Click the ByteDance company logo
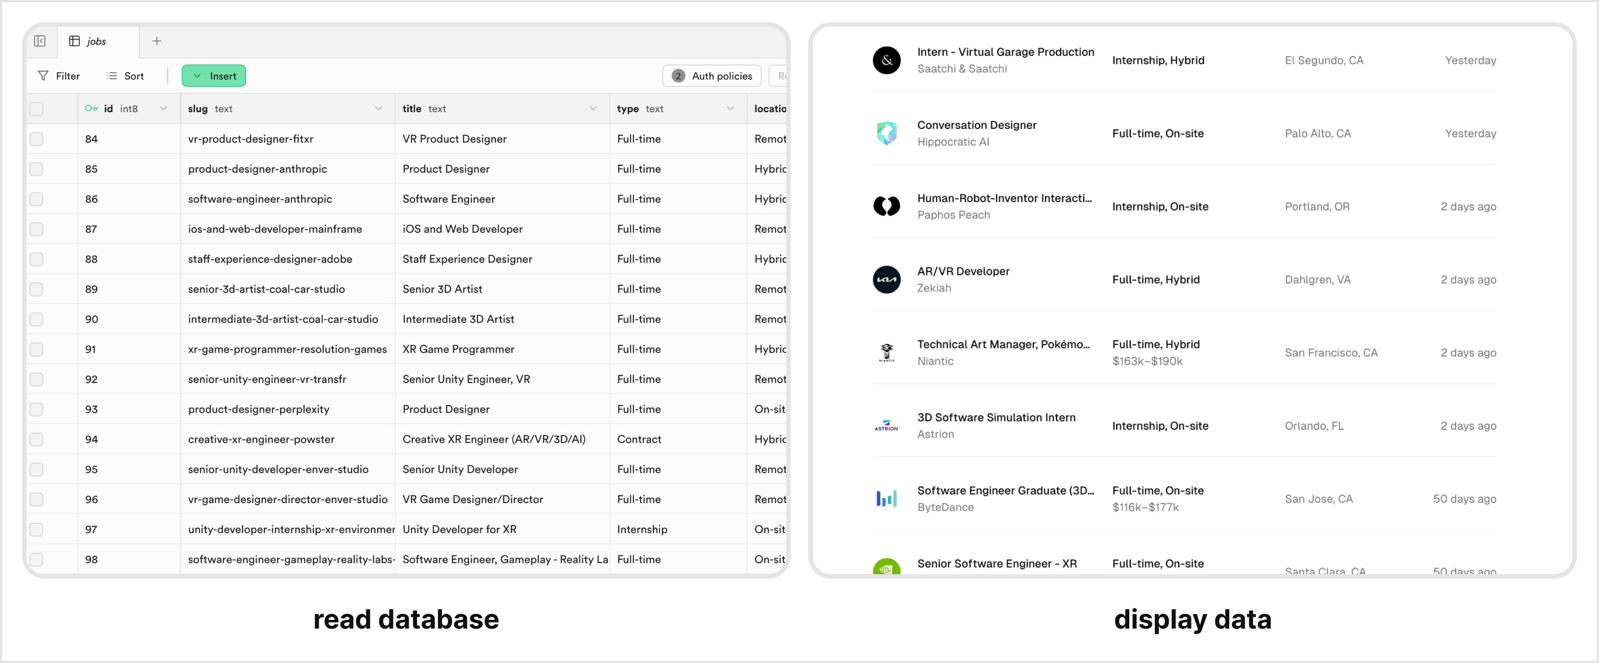Viewport: 1599px width, 663px height. pyautogui.click(x=886, y=499)
